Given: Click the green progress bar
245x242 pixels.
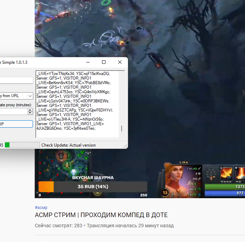Looking at the screenshot, I should (x=22, y=145).
